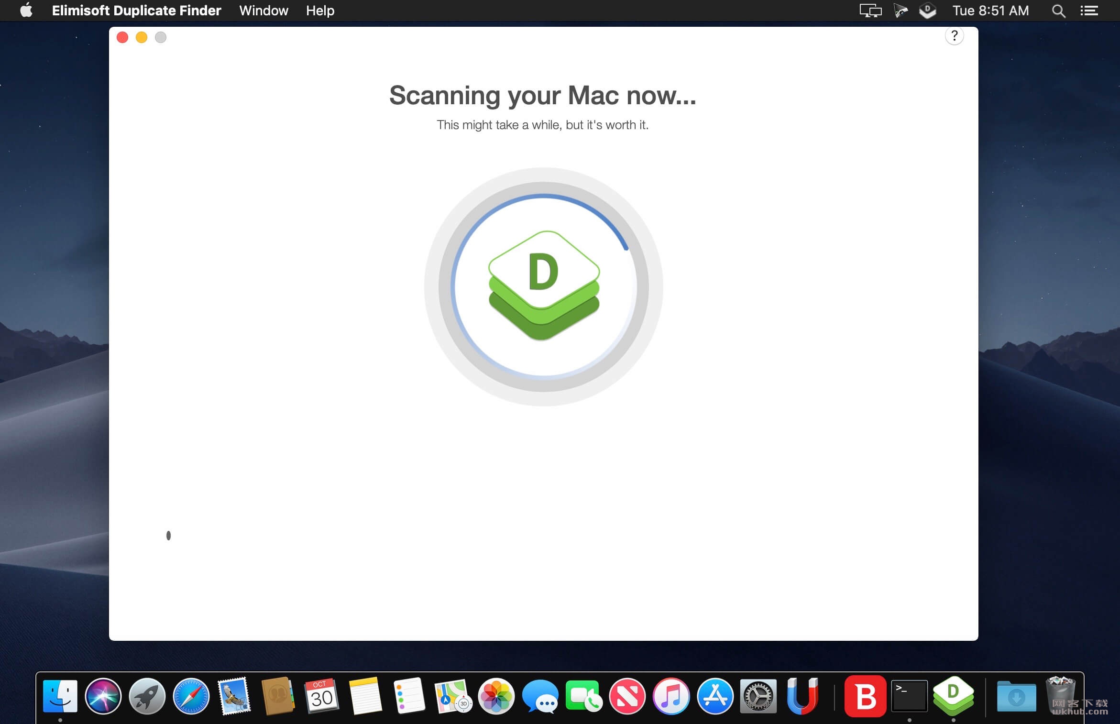Open the red B app in Dock
Screen dimensions: 1120x724
tap(865, 696)
